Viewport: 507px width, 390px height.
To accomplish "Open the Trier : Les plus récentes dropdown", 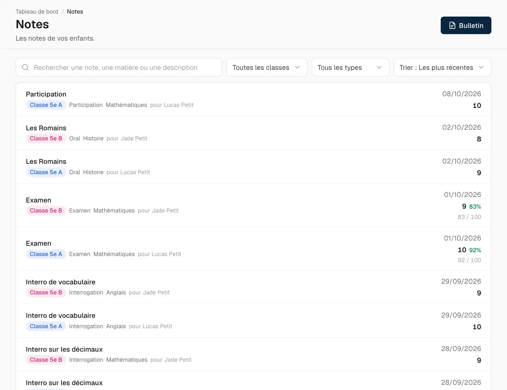I will pos(442,67).
